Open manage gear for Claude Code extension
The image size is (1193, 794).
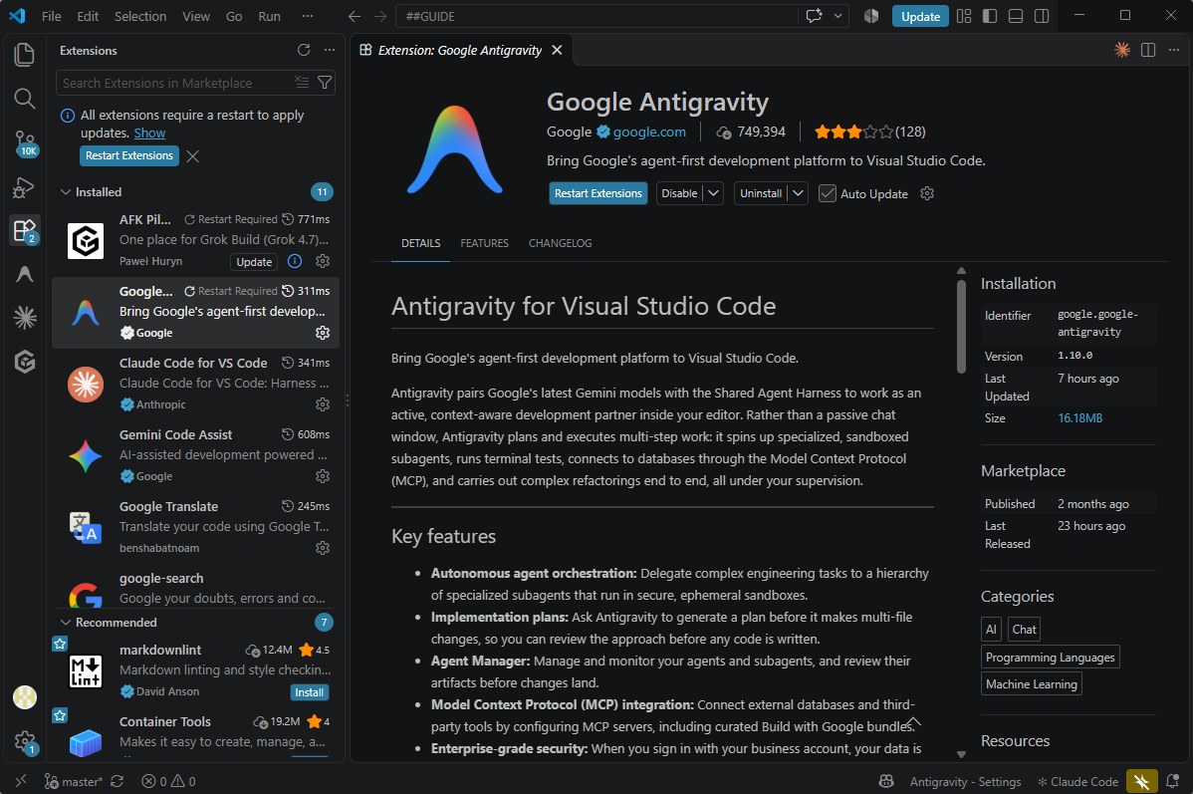[323, 404]
